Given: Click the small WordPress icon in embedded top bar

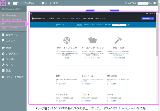Looking at the screenshot, I should point(31,14).
